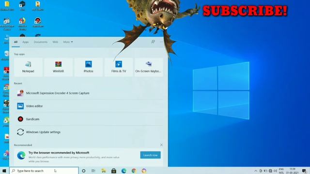This screenshot has width=310, height=174.
Task: Open the search panel options ellipsis
Action: click(161, 42)
